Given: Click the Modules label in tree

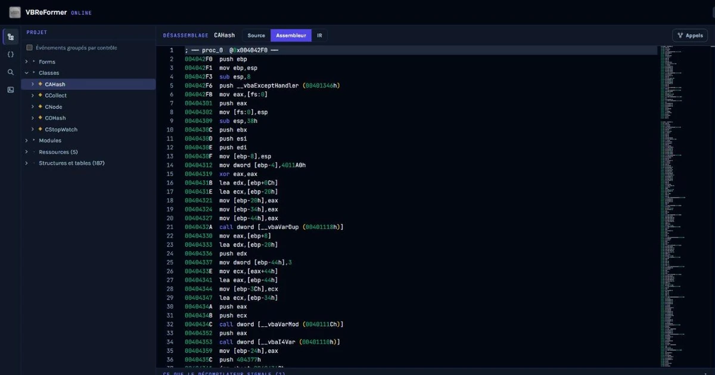Looking at the screenshot, I should (x=50, y=140).
